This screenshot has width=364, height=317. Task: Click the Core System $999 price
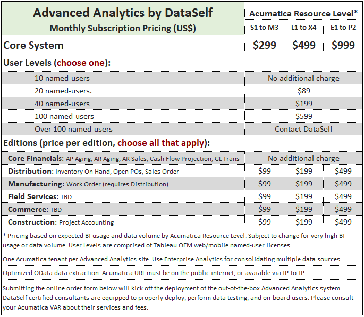[x=343, y=45]
